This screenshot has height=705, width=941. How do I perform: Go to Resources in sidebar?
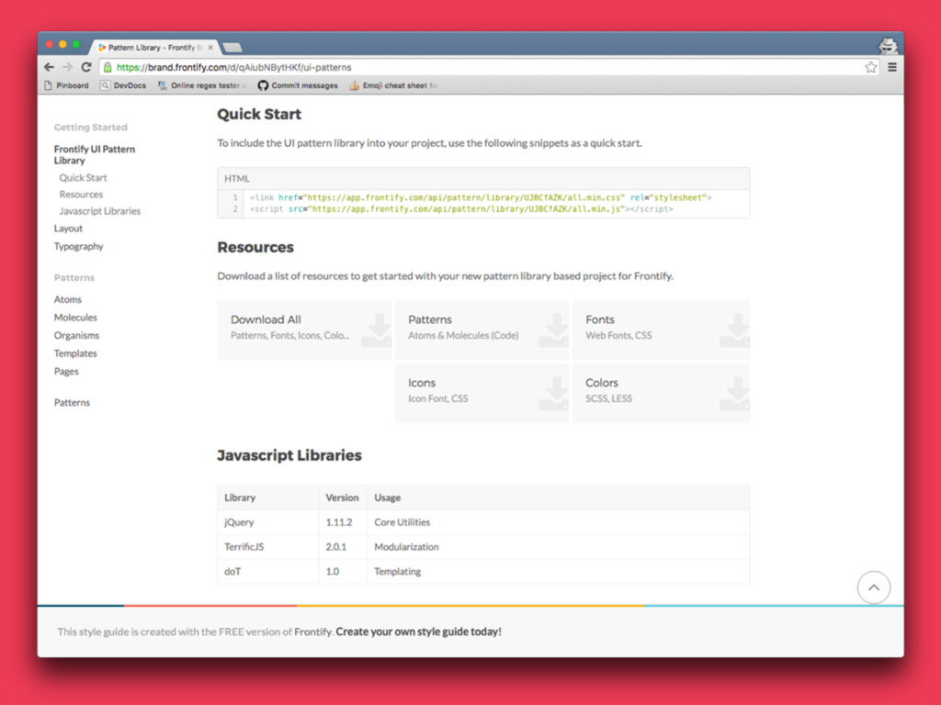coord(81,195)
